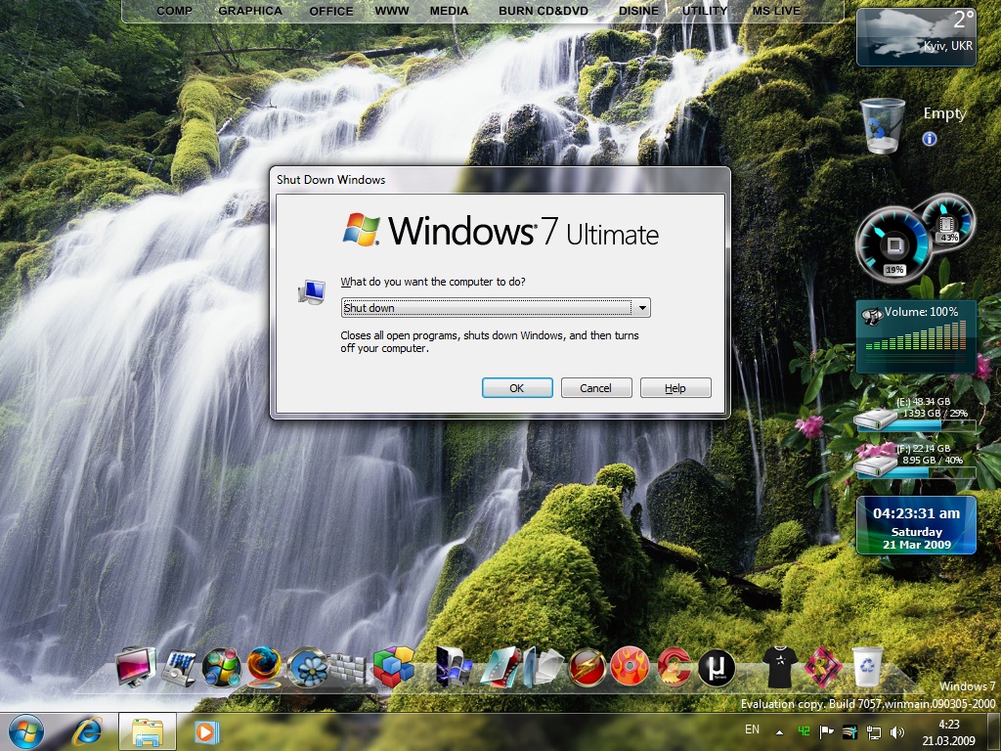This screenshot has height=751, width=1001.
Task: Show hidden tray icons
Action: 779,731
